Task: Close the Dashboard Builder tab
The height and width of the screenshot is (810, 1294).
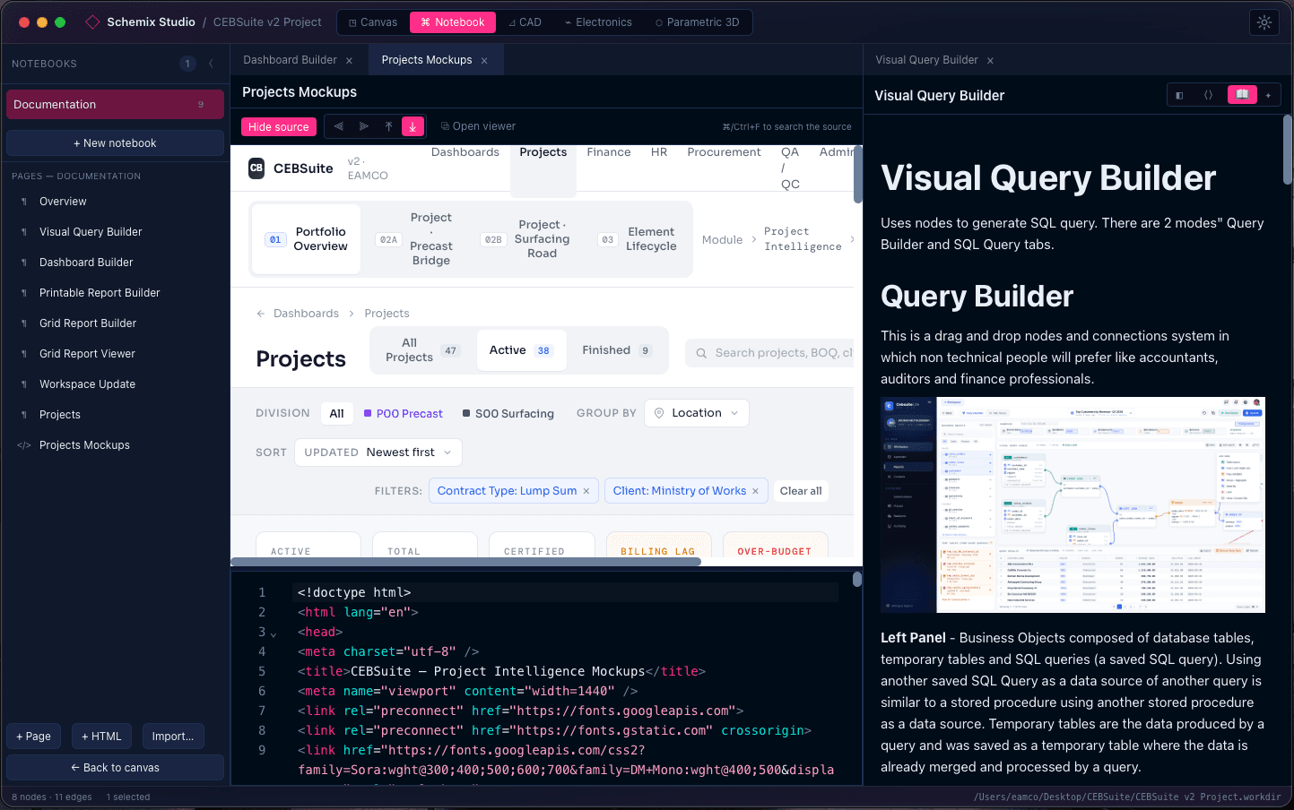Action: coord(349,61)
